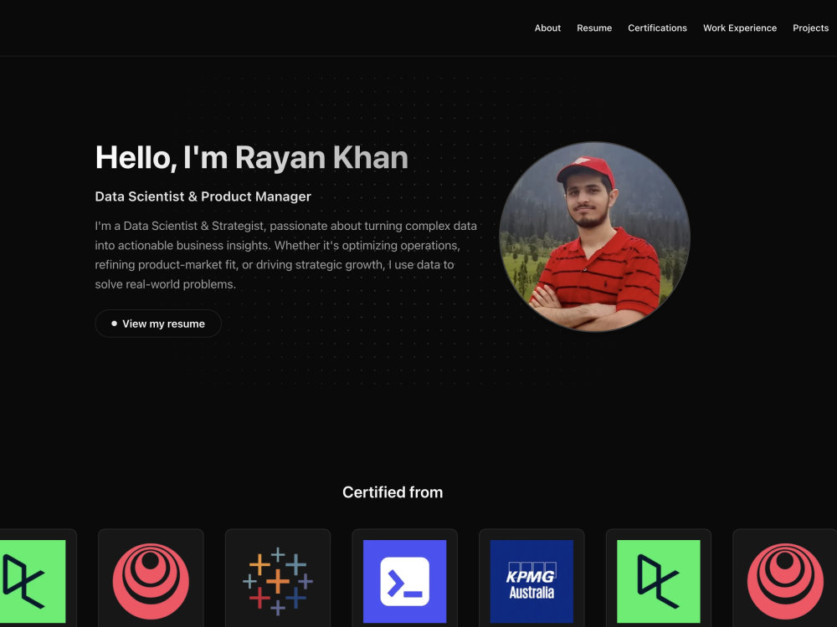Open the Projects nav link
Image resolution: width=837 pixels, height=627 pixels.
tap(810, 28)
